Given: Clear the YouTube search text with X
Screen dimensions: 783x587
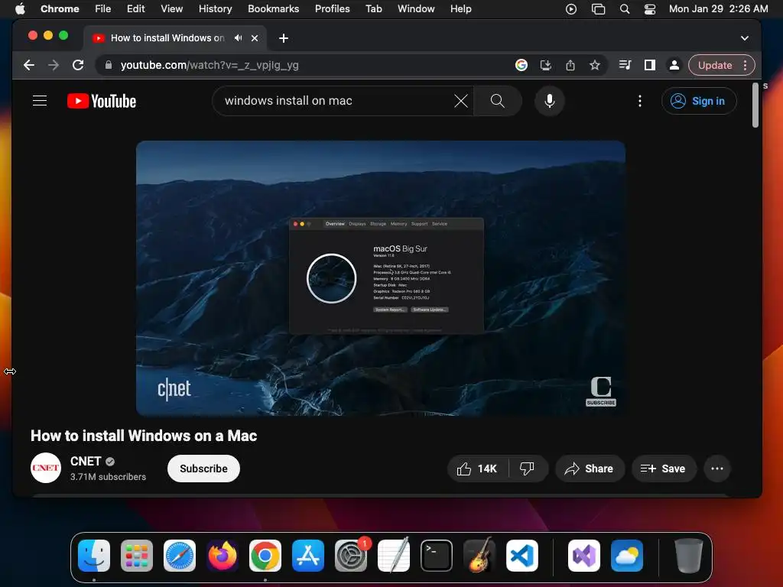Looking at the screenshot, I should point(461,101).
